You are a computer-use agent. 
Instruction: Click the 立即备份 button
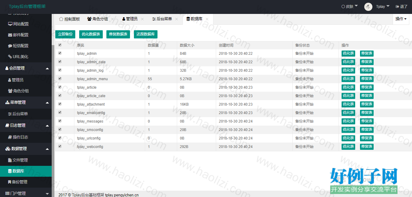click(x=65, y=34)
